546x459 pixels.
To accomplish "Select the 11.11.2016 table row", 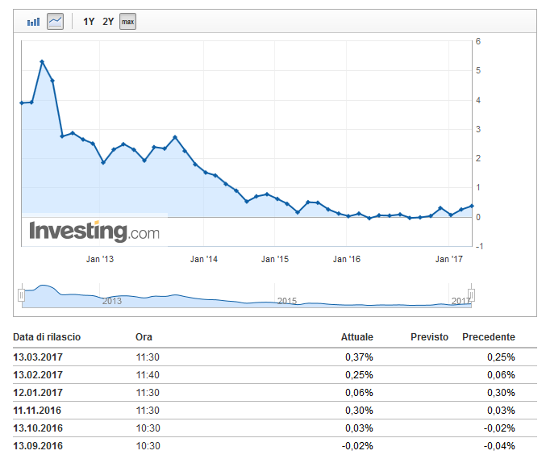I will point(38,411).
